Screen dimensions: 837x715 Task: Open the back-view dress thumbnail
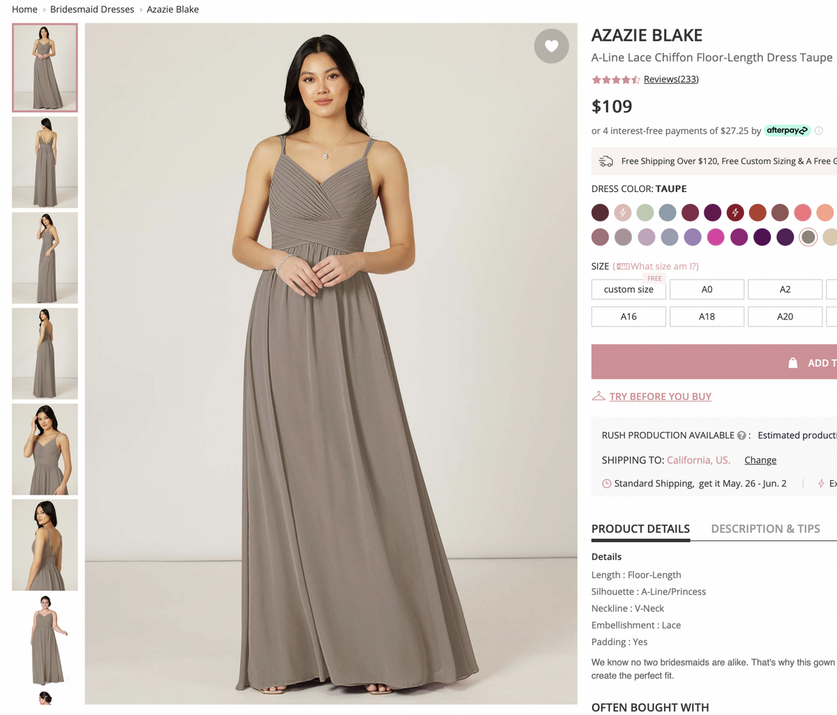tap(45, 163)
